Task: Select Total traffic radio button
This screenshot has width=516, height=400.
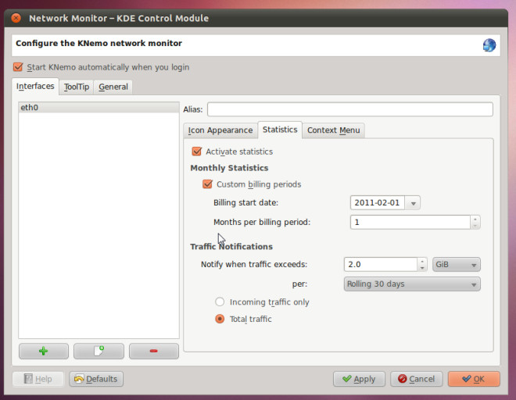Action: [x=220, y=319]
